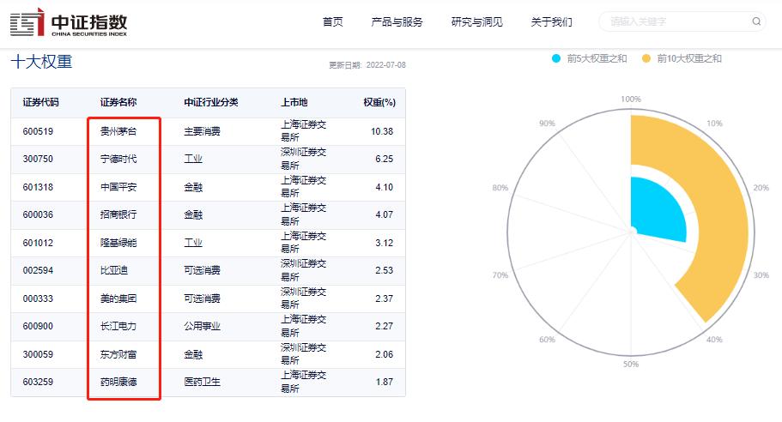Screen dimensions: 782x422
Task: Click the 权重(%) column header
Action: click(x=379, y=102)
